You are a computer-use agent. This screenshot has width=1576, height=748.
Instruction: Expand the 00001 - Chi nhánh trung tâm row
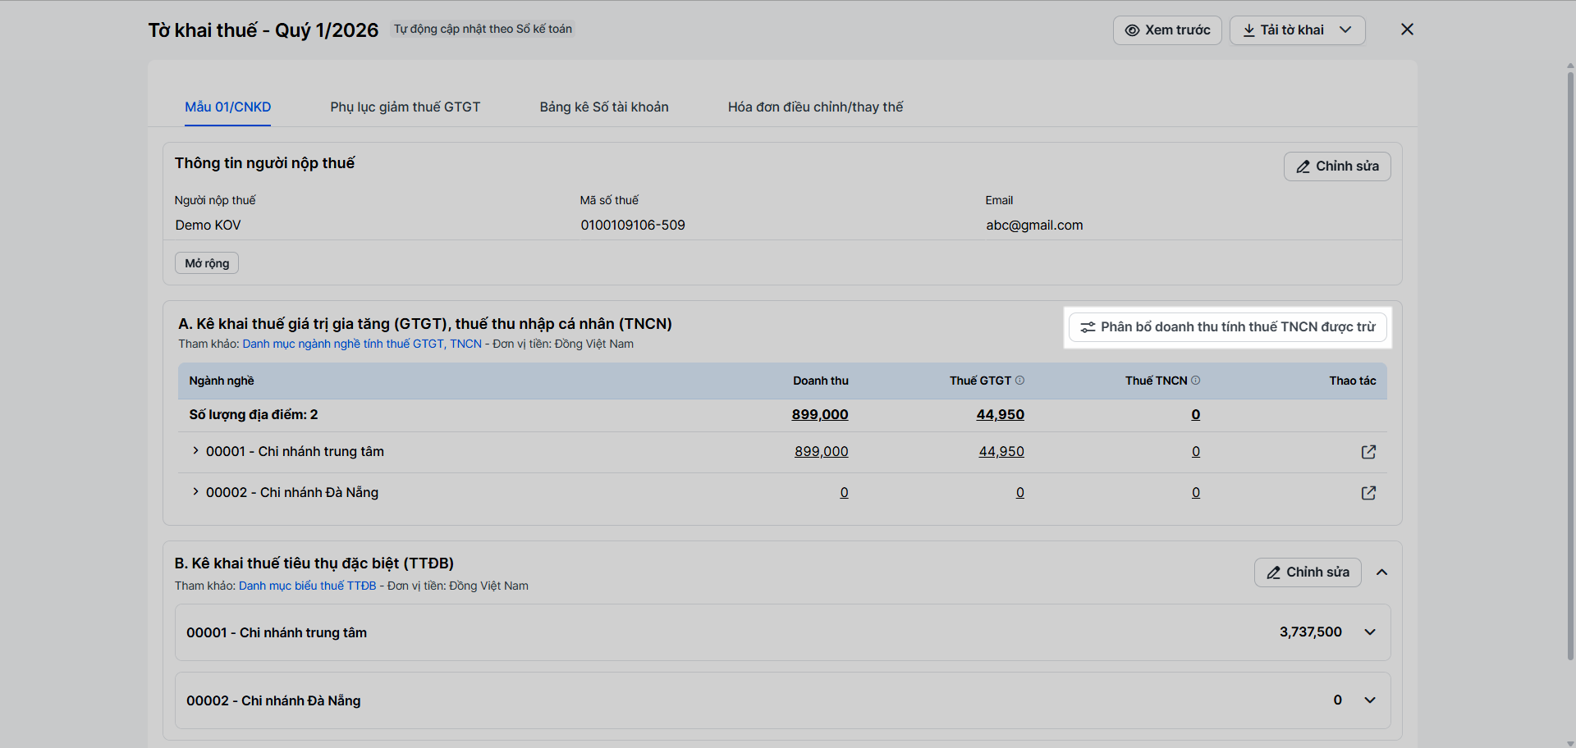(x=195, y=451)
